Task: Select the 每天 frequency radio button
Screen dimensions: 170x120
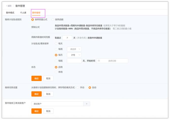Action: 56,44
